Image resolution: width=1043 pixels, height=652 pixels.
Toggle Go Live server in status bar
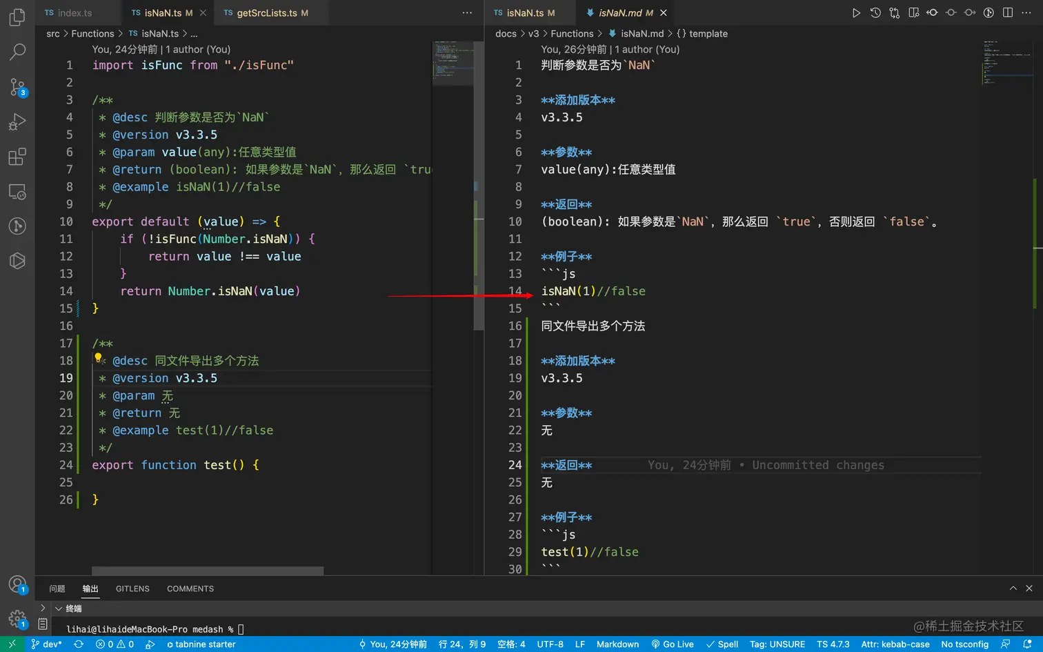(x=673, y=644)
